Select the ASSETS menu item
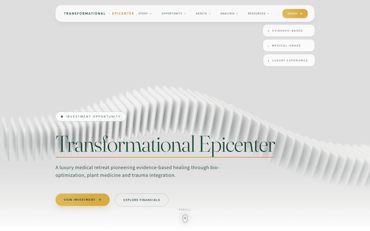Viewport: 370px width, 231px height. (x=203, y=13)
